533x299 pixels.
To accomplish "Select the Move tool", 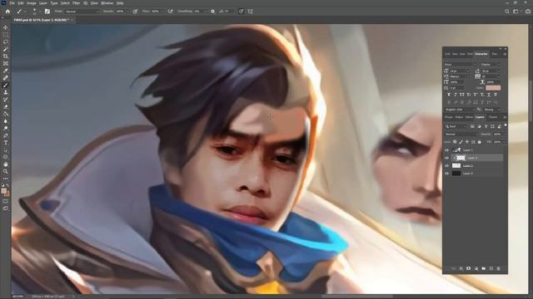I will pos(6,27).
